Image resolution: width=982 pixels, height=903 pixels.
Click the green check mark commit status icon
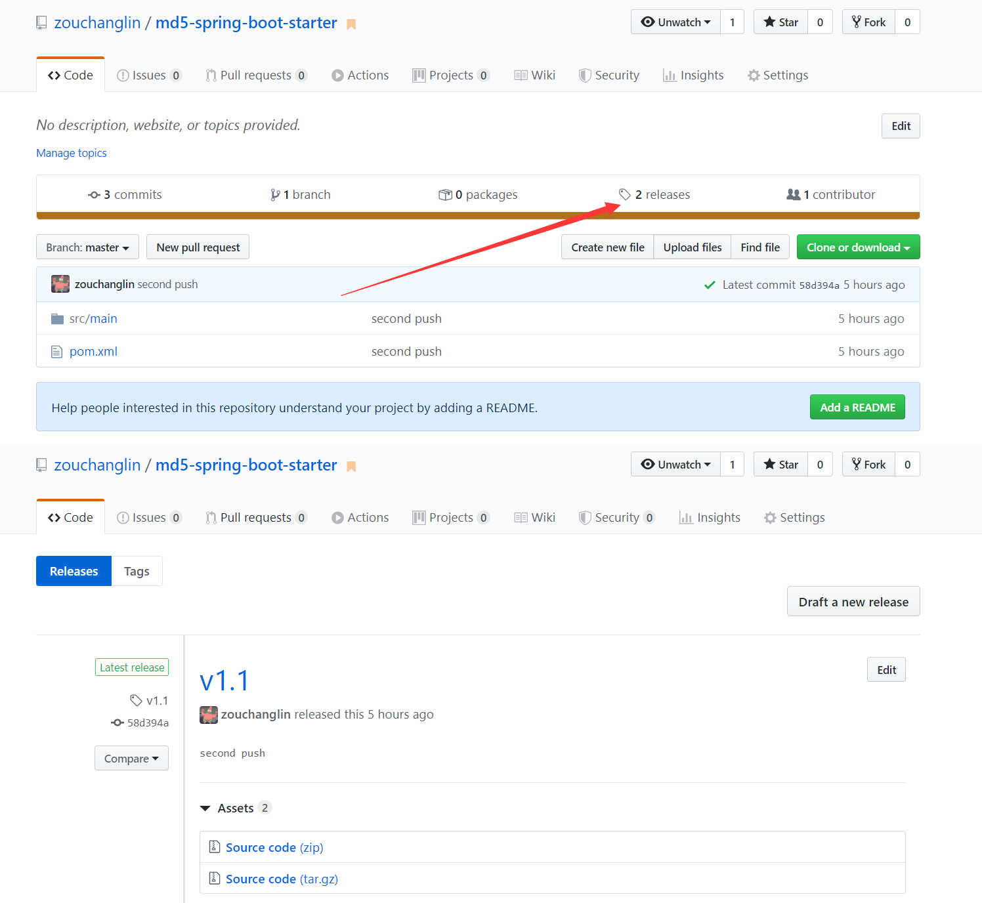710,285
